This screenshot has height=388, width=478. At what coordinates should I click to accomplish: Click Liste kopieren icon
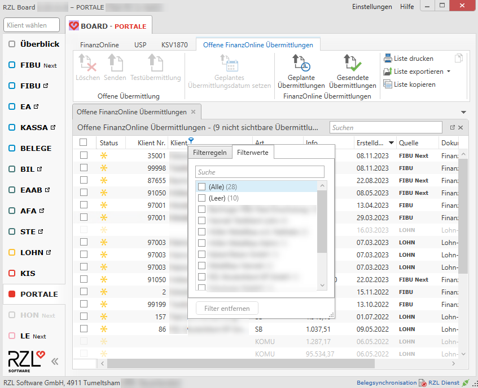click(x=388, y=84)
